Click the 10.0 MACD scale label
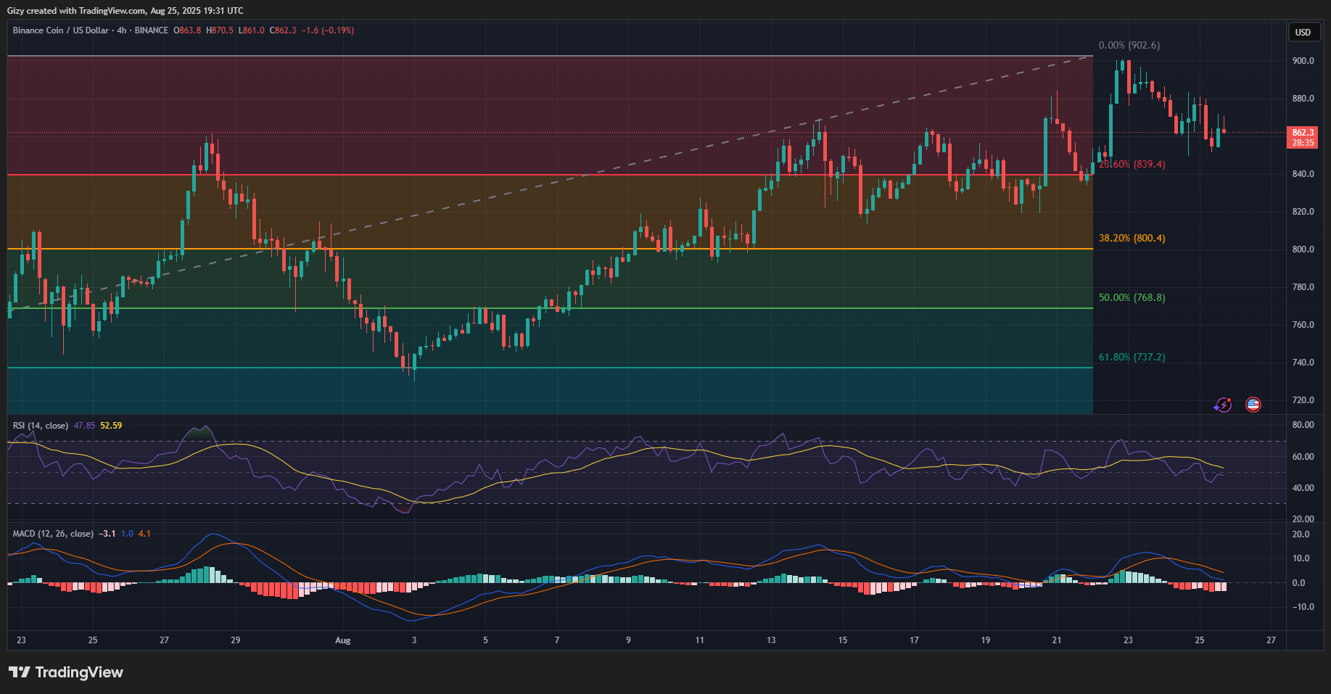 click(x=1301, y=558)
